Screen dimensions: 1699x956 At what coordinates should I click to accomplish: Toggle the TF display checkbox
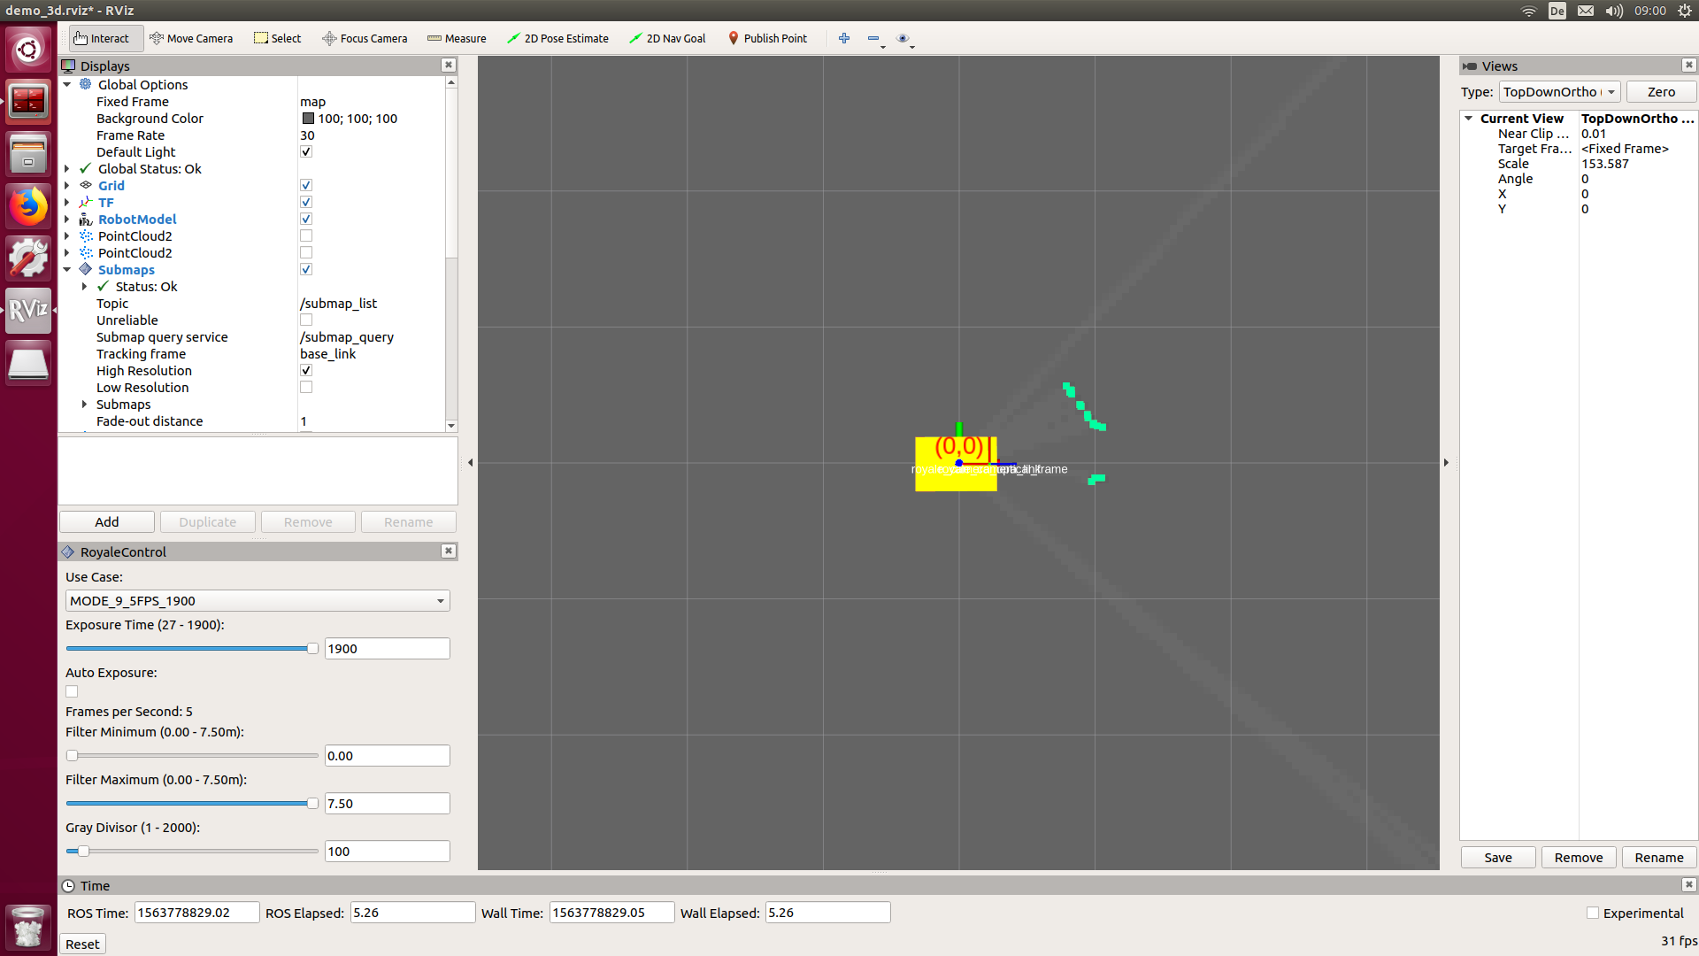306,202
